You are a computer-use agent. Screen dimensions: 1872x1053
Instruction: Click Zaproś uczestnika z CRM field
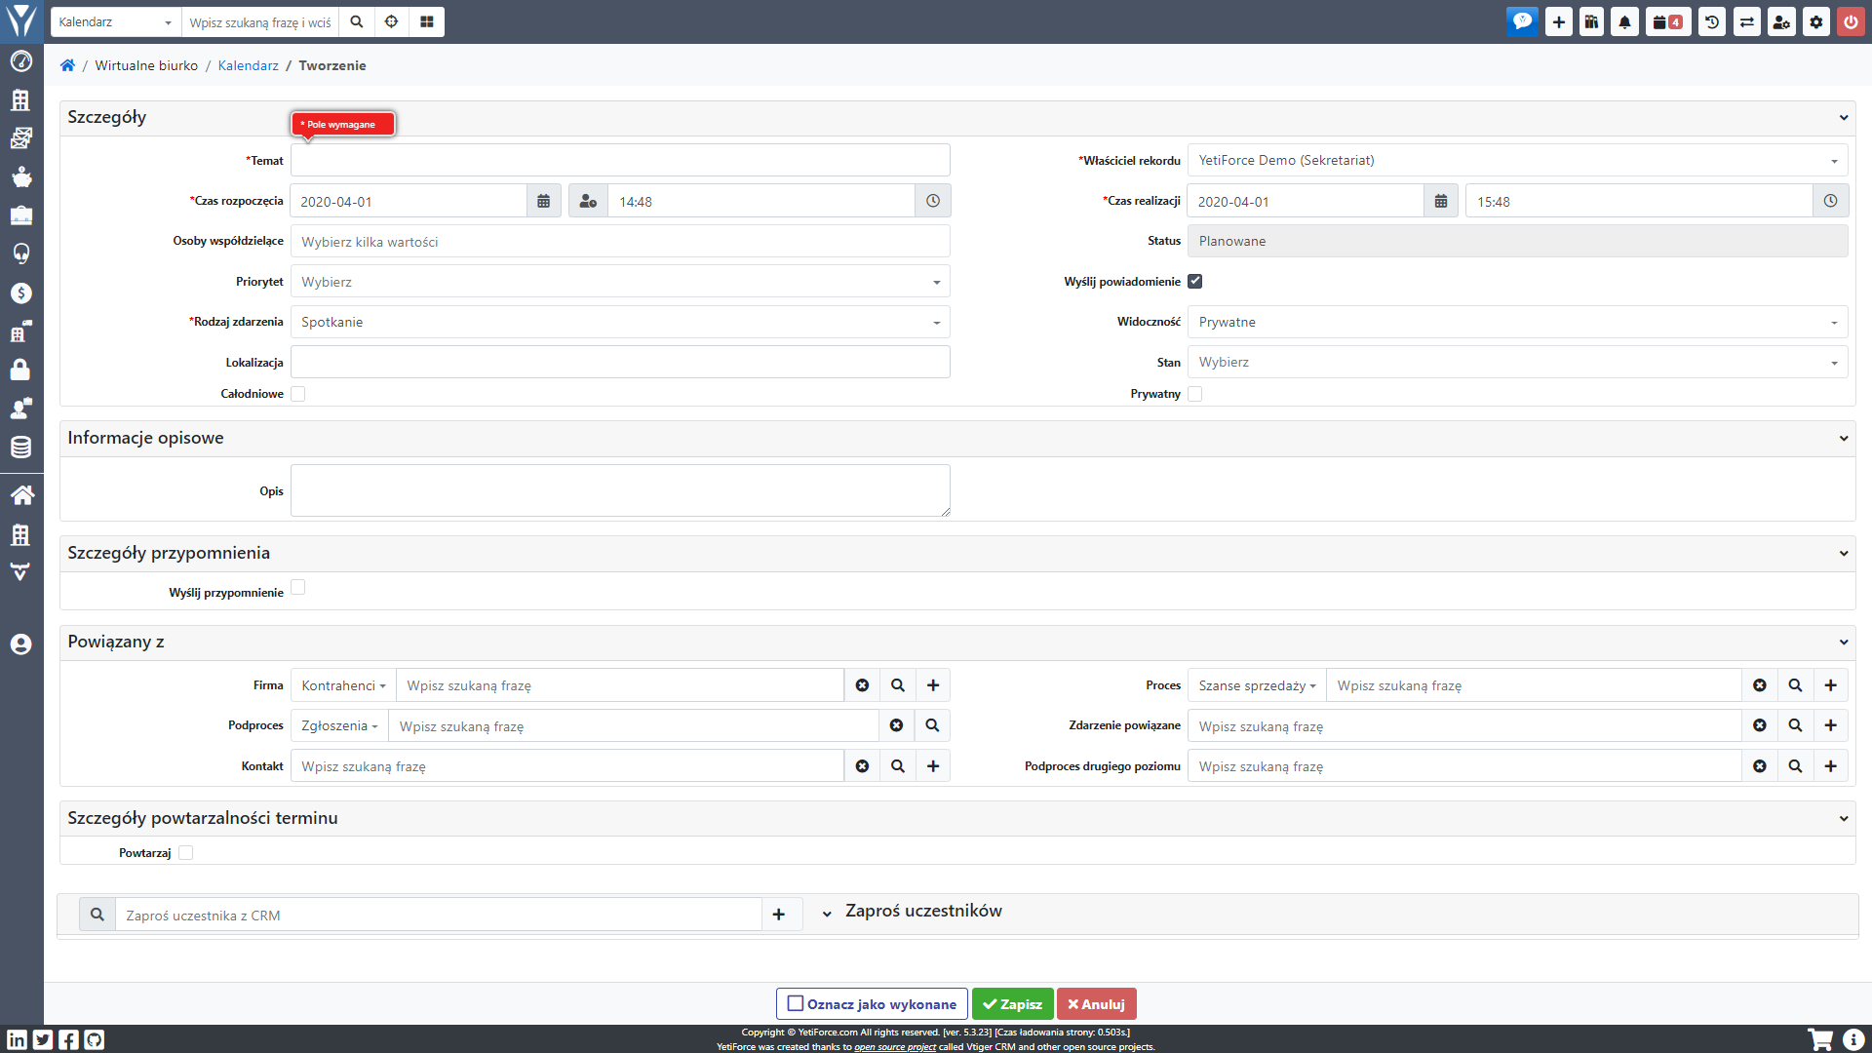(x=438, y=915)
